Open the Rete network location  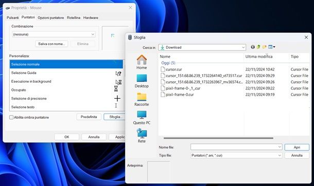[142, 136]
